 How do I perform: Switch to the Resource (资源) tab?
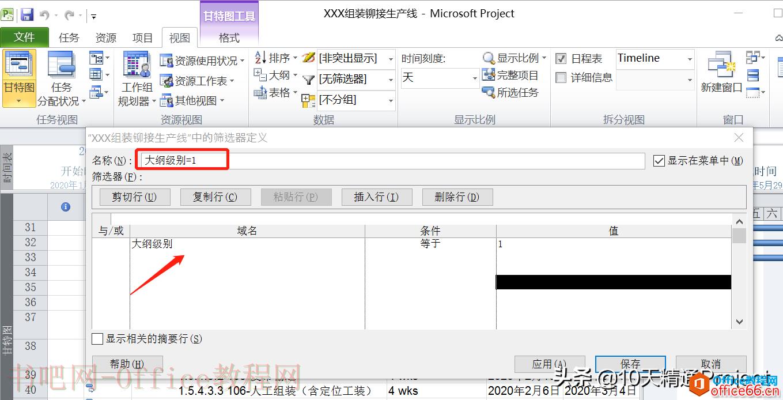coord(105,38)
